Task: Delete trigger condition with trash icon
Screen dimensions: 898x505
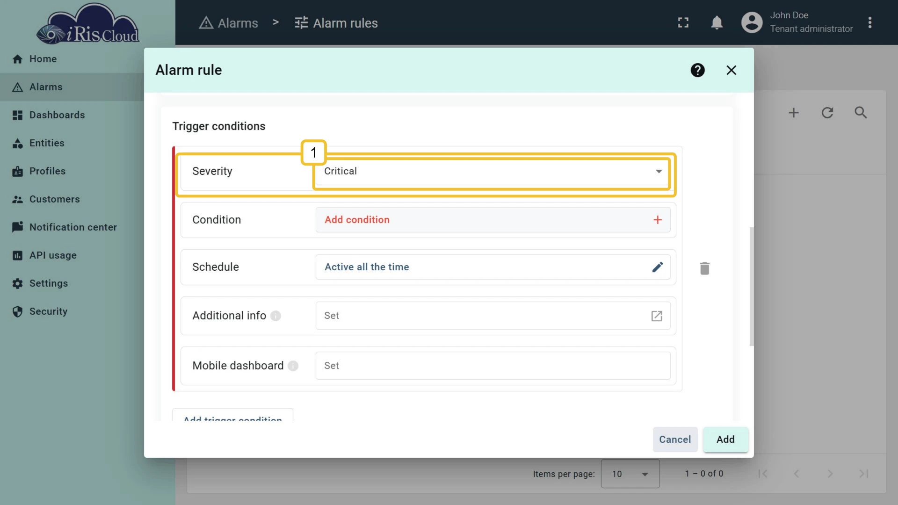Action: (x=704, y=268)
